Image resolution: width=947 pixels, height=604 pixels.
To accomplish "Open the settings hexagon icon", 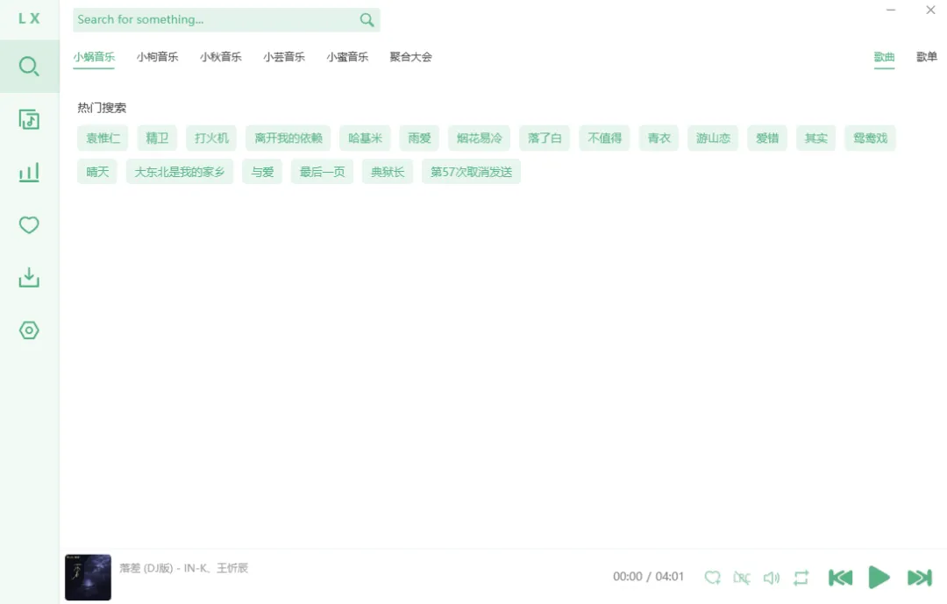I will pyautogui.click(x=29, y=330).
